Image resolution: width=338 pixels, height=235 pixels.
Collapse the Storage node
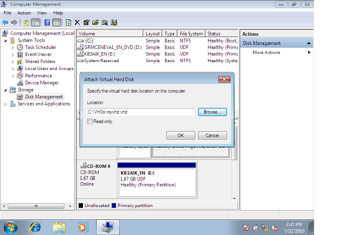[x=6, y=90]
